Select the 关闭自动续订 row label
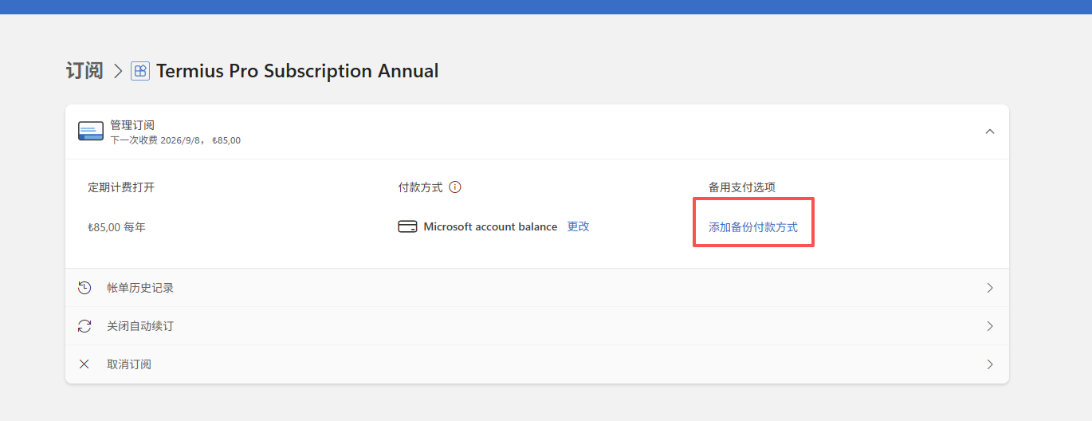This screenshot has height=421, width=1092. (x=140, y=326)
